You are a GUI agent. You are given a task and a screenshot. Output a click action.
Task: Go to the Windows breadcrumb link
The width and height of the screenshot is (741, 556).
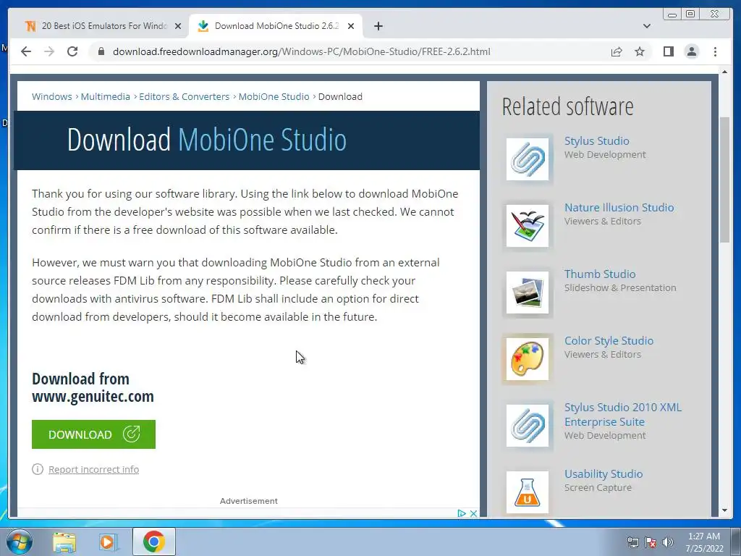click(x=52, y=96)
